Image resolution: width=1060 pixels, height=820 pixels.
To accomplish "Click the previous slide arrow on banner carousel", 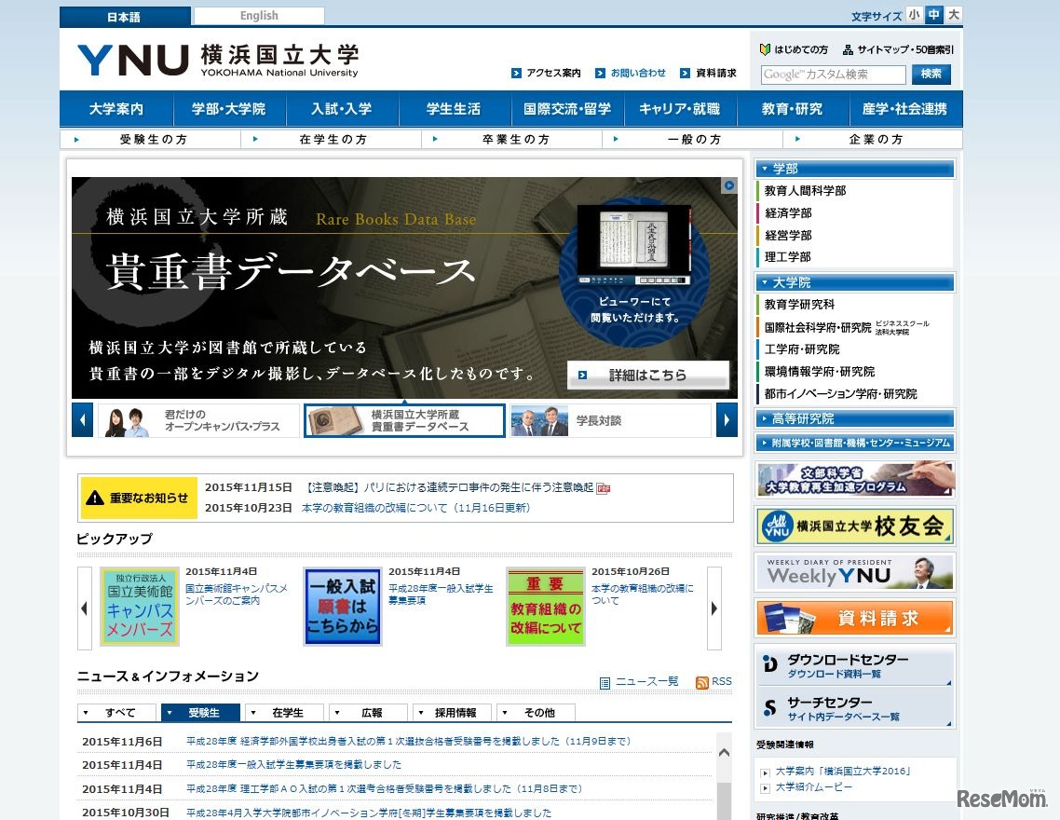I will click(x=83, y=420).
